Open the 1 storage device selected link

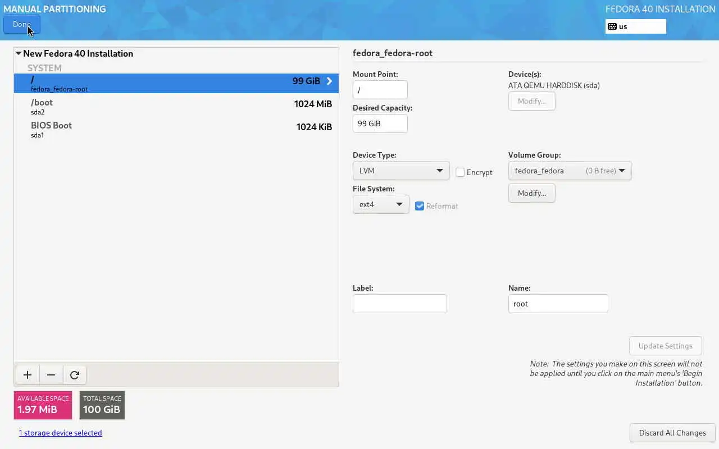coord(61,433)
